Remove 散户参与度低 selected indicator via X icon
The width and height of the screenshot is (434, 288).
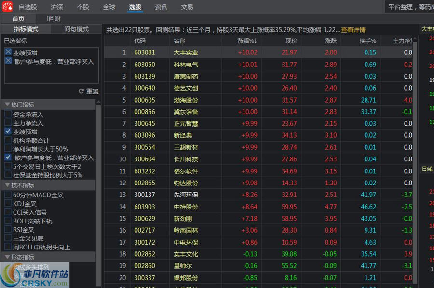coord(8,61)
